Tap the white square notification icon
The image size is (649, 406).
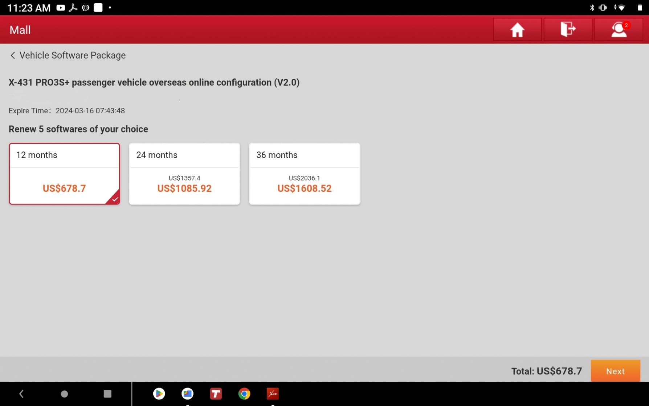pos(98,8)
